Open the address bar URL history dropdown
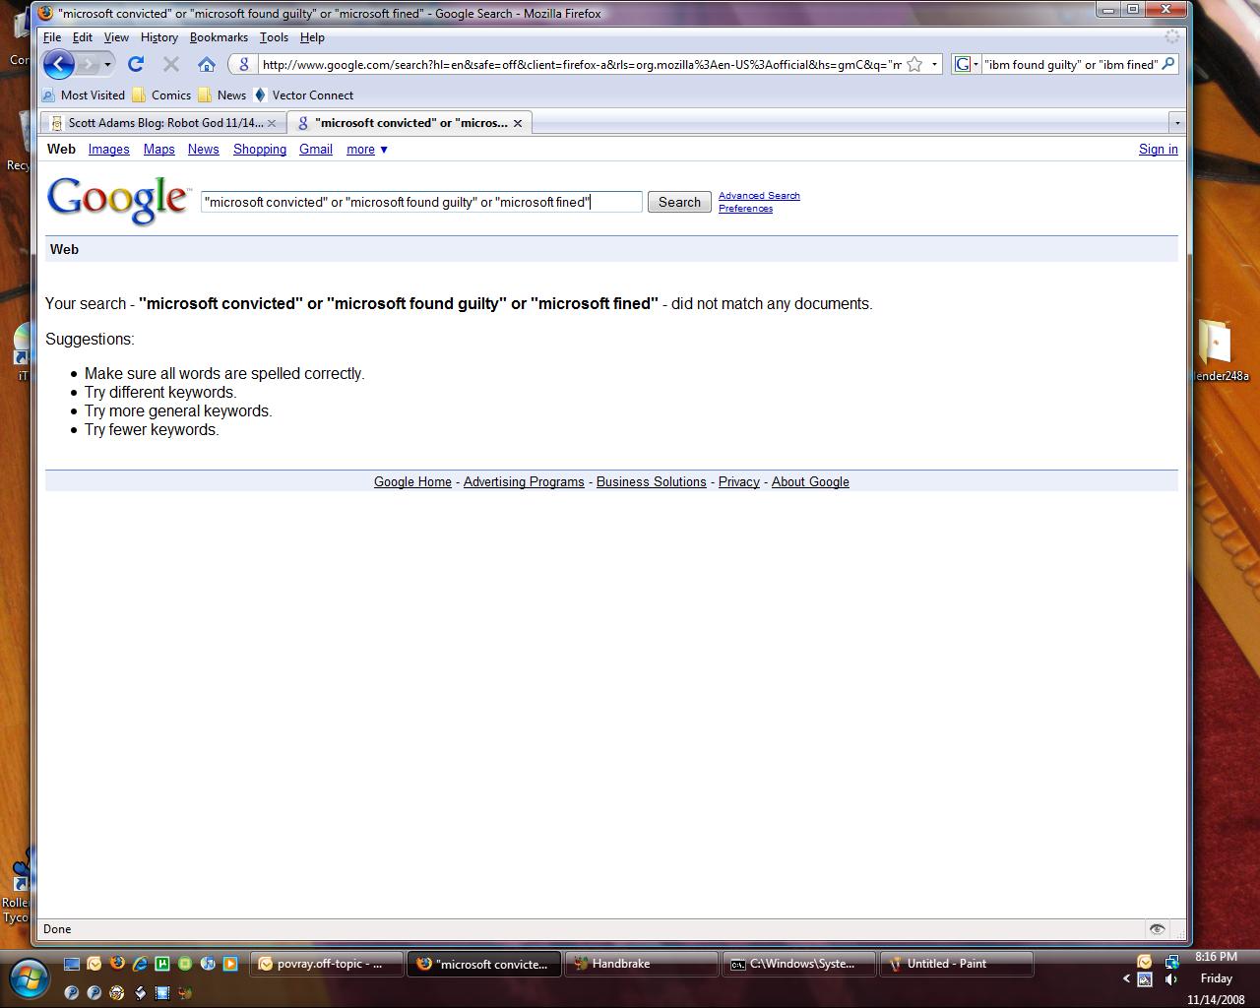Viewport: 1260px width, 1008px height. tap(934, 64)
